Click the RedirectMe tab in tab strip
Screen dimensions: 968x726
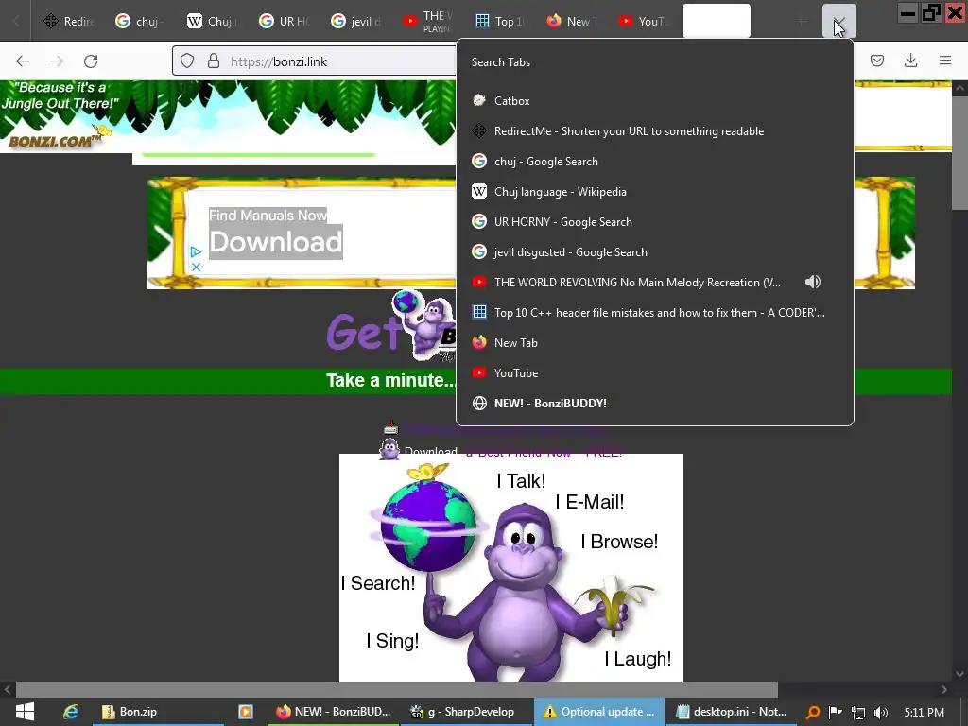coord(69,21)
